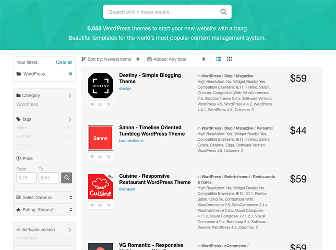Open Sannn - Timeline Oriented Tumblog title
This screenshot has width=336, height=250.
pos(152,130)
